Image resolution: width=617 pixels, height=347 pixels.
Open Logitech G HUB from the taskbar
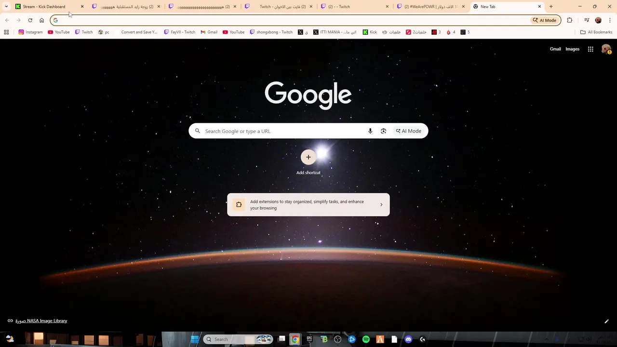point(423,339)
